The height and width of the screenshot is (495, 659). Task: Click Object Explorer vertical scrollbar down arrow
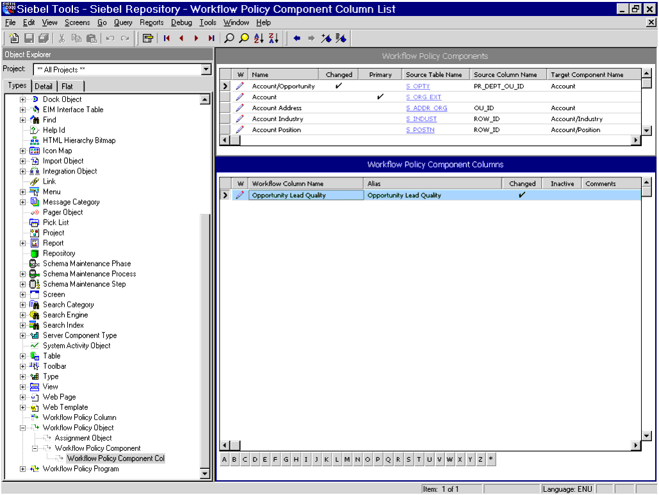tap(205, 474)
